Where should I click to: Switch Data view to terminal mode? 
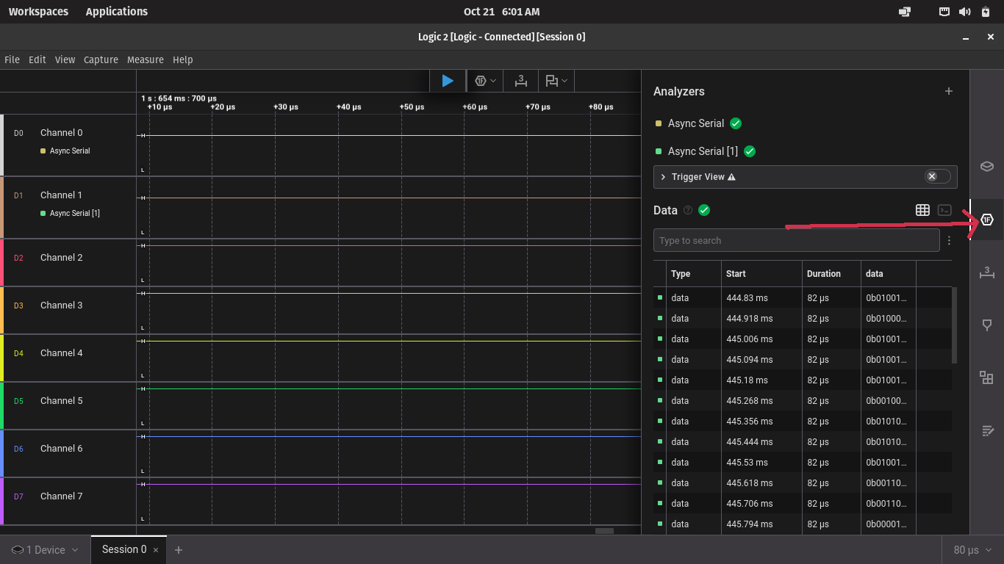[x=944, y=210]
